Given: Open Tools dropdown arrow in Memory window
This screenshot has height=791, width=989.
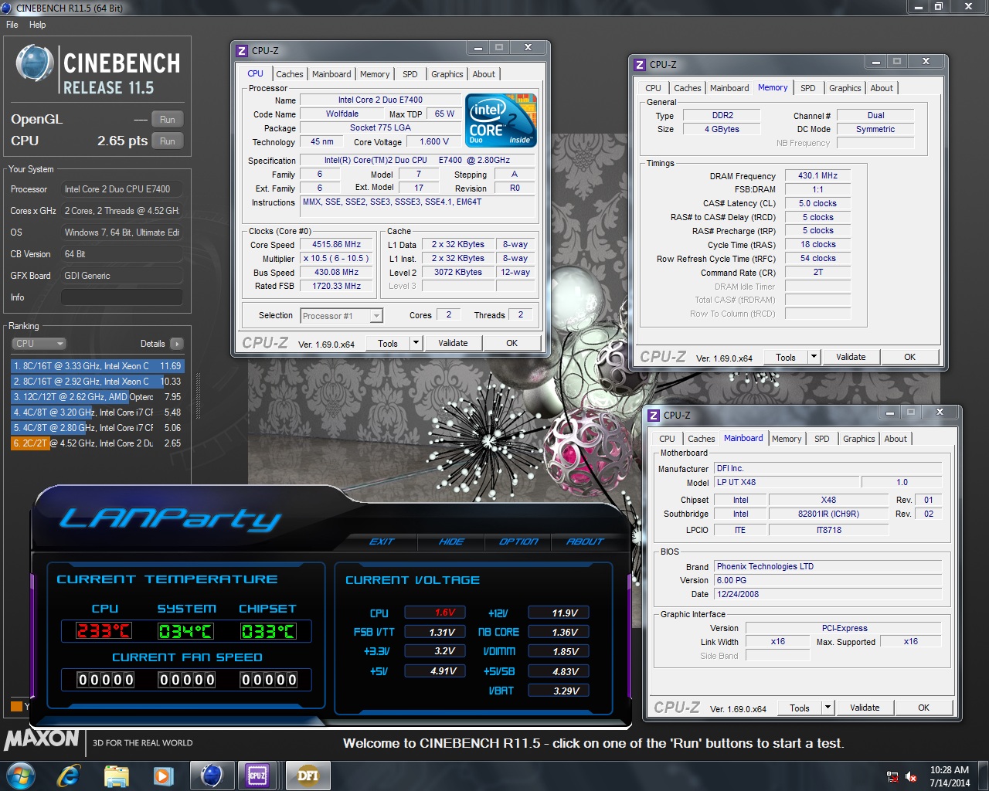Looking at the screenshot, I should pyautogui.click(x=814, y=358).
